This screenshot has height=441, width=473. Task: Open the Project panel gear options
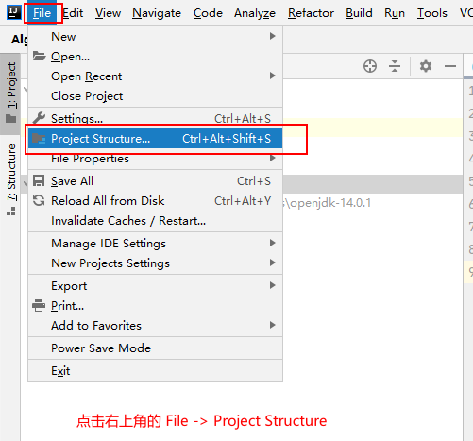tap(426, 66)
